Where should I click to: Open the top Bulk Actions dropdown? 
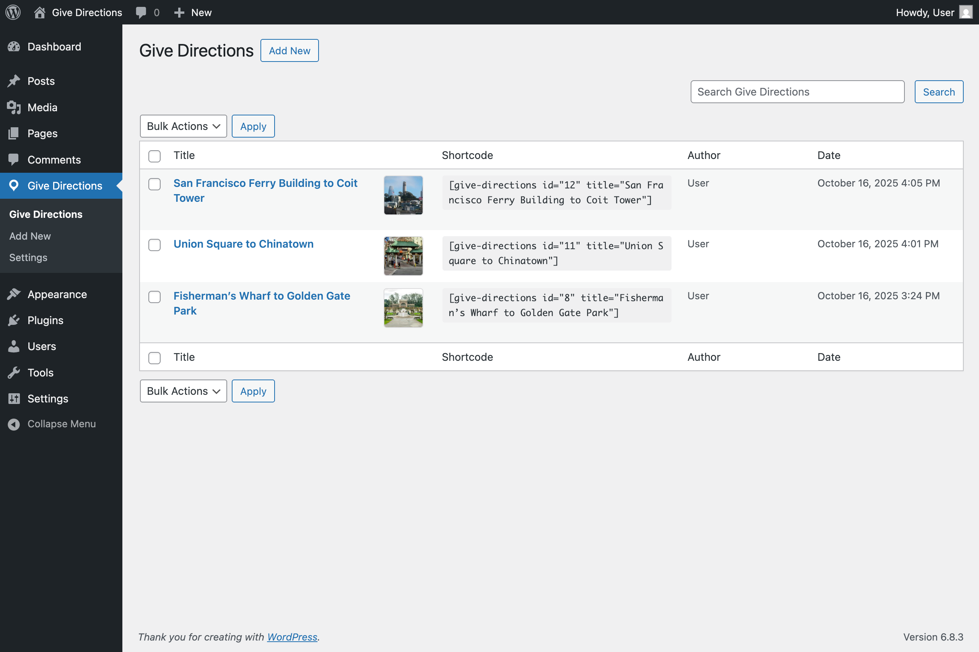pos(183,126)
